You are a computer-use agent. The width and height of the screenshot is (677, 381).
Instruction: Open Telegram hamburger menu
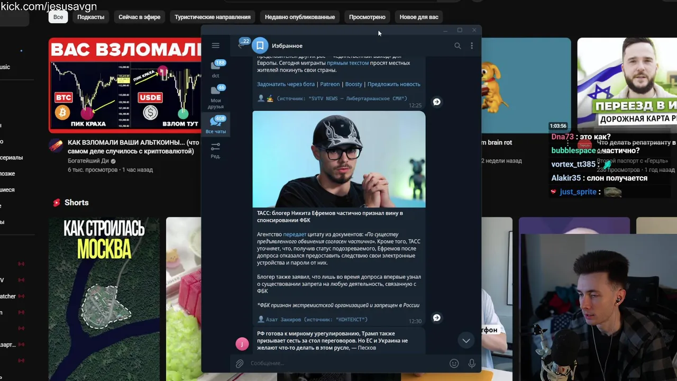tap(215, 46)
